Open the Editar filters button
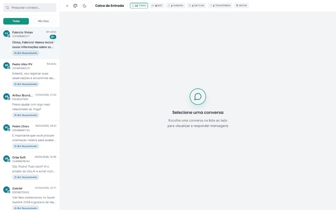The image size is (336, 210). 241,6
